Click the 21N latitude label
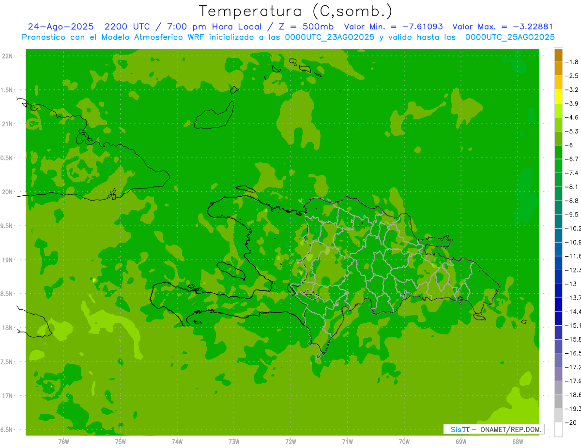 [x=7, y=124]
